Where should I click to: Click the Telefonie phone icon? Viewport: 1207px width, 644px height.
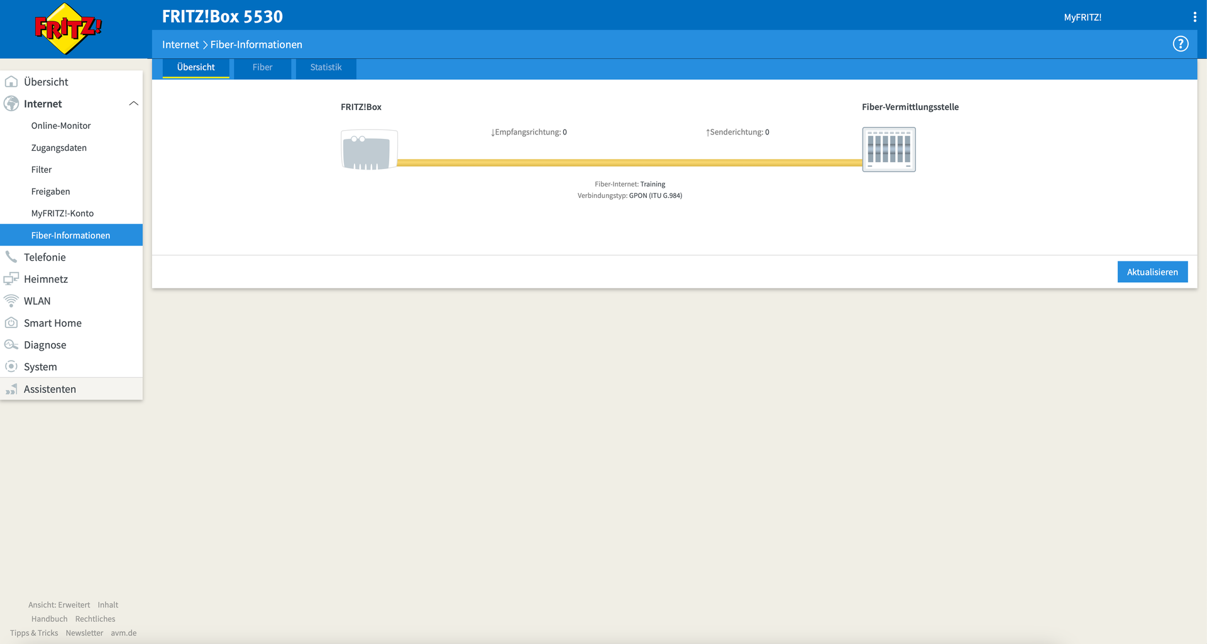tap(11, 257)
